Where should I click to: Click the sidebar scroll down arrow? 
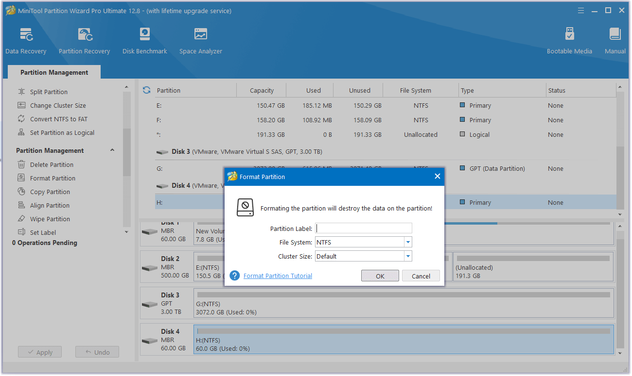127,232
